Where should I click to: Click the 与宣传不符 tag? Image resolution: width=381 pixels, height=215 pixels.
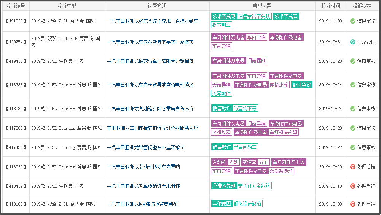pos(245,108)
